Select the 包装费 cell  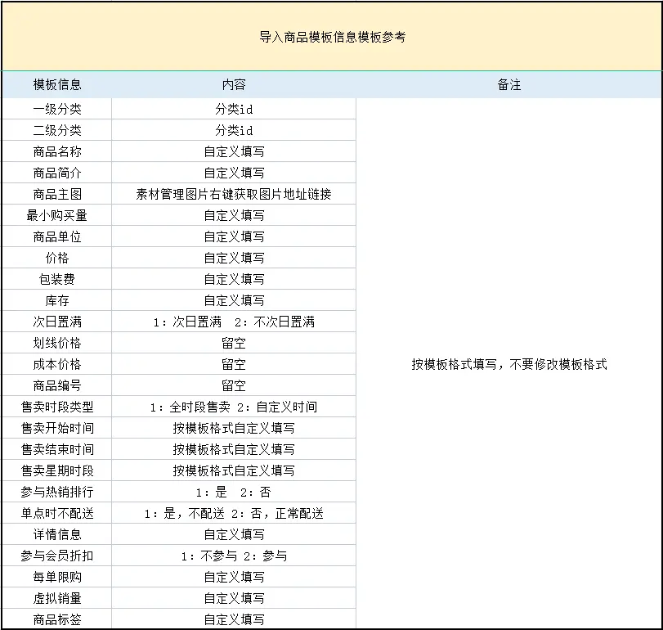click(57, 279)
